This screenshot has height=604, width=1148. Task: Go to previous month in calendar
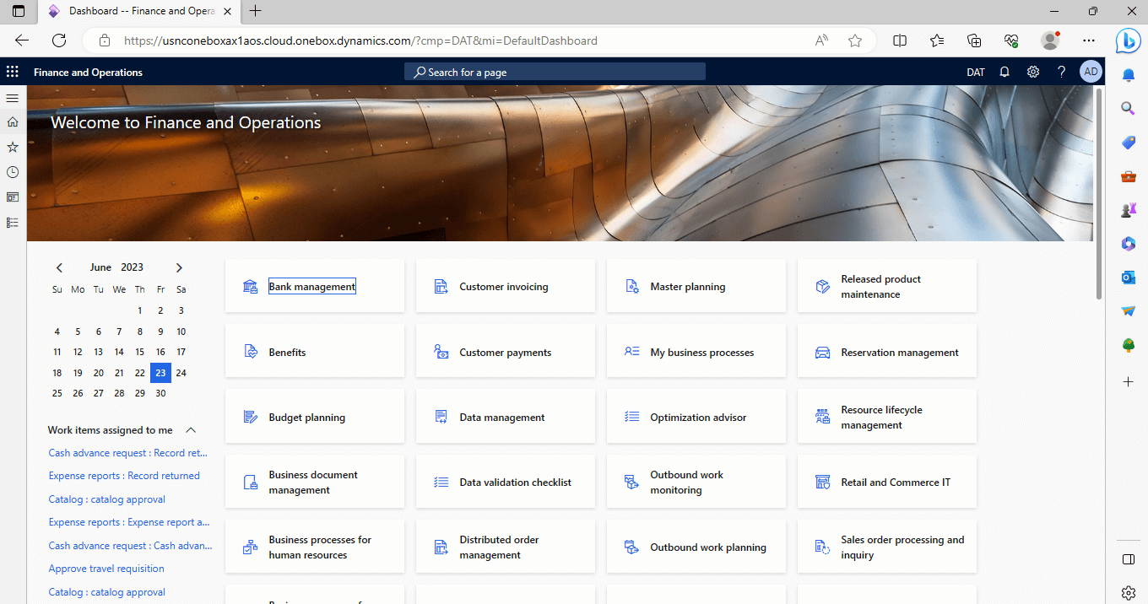click(x=59, y=267)
